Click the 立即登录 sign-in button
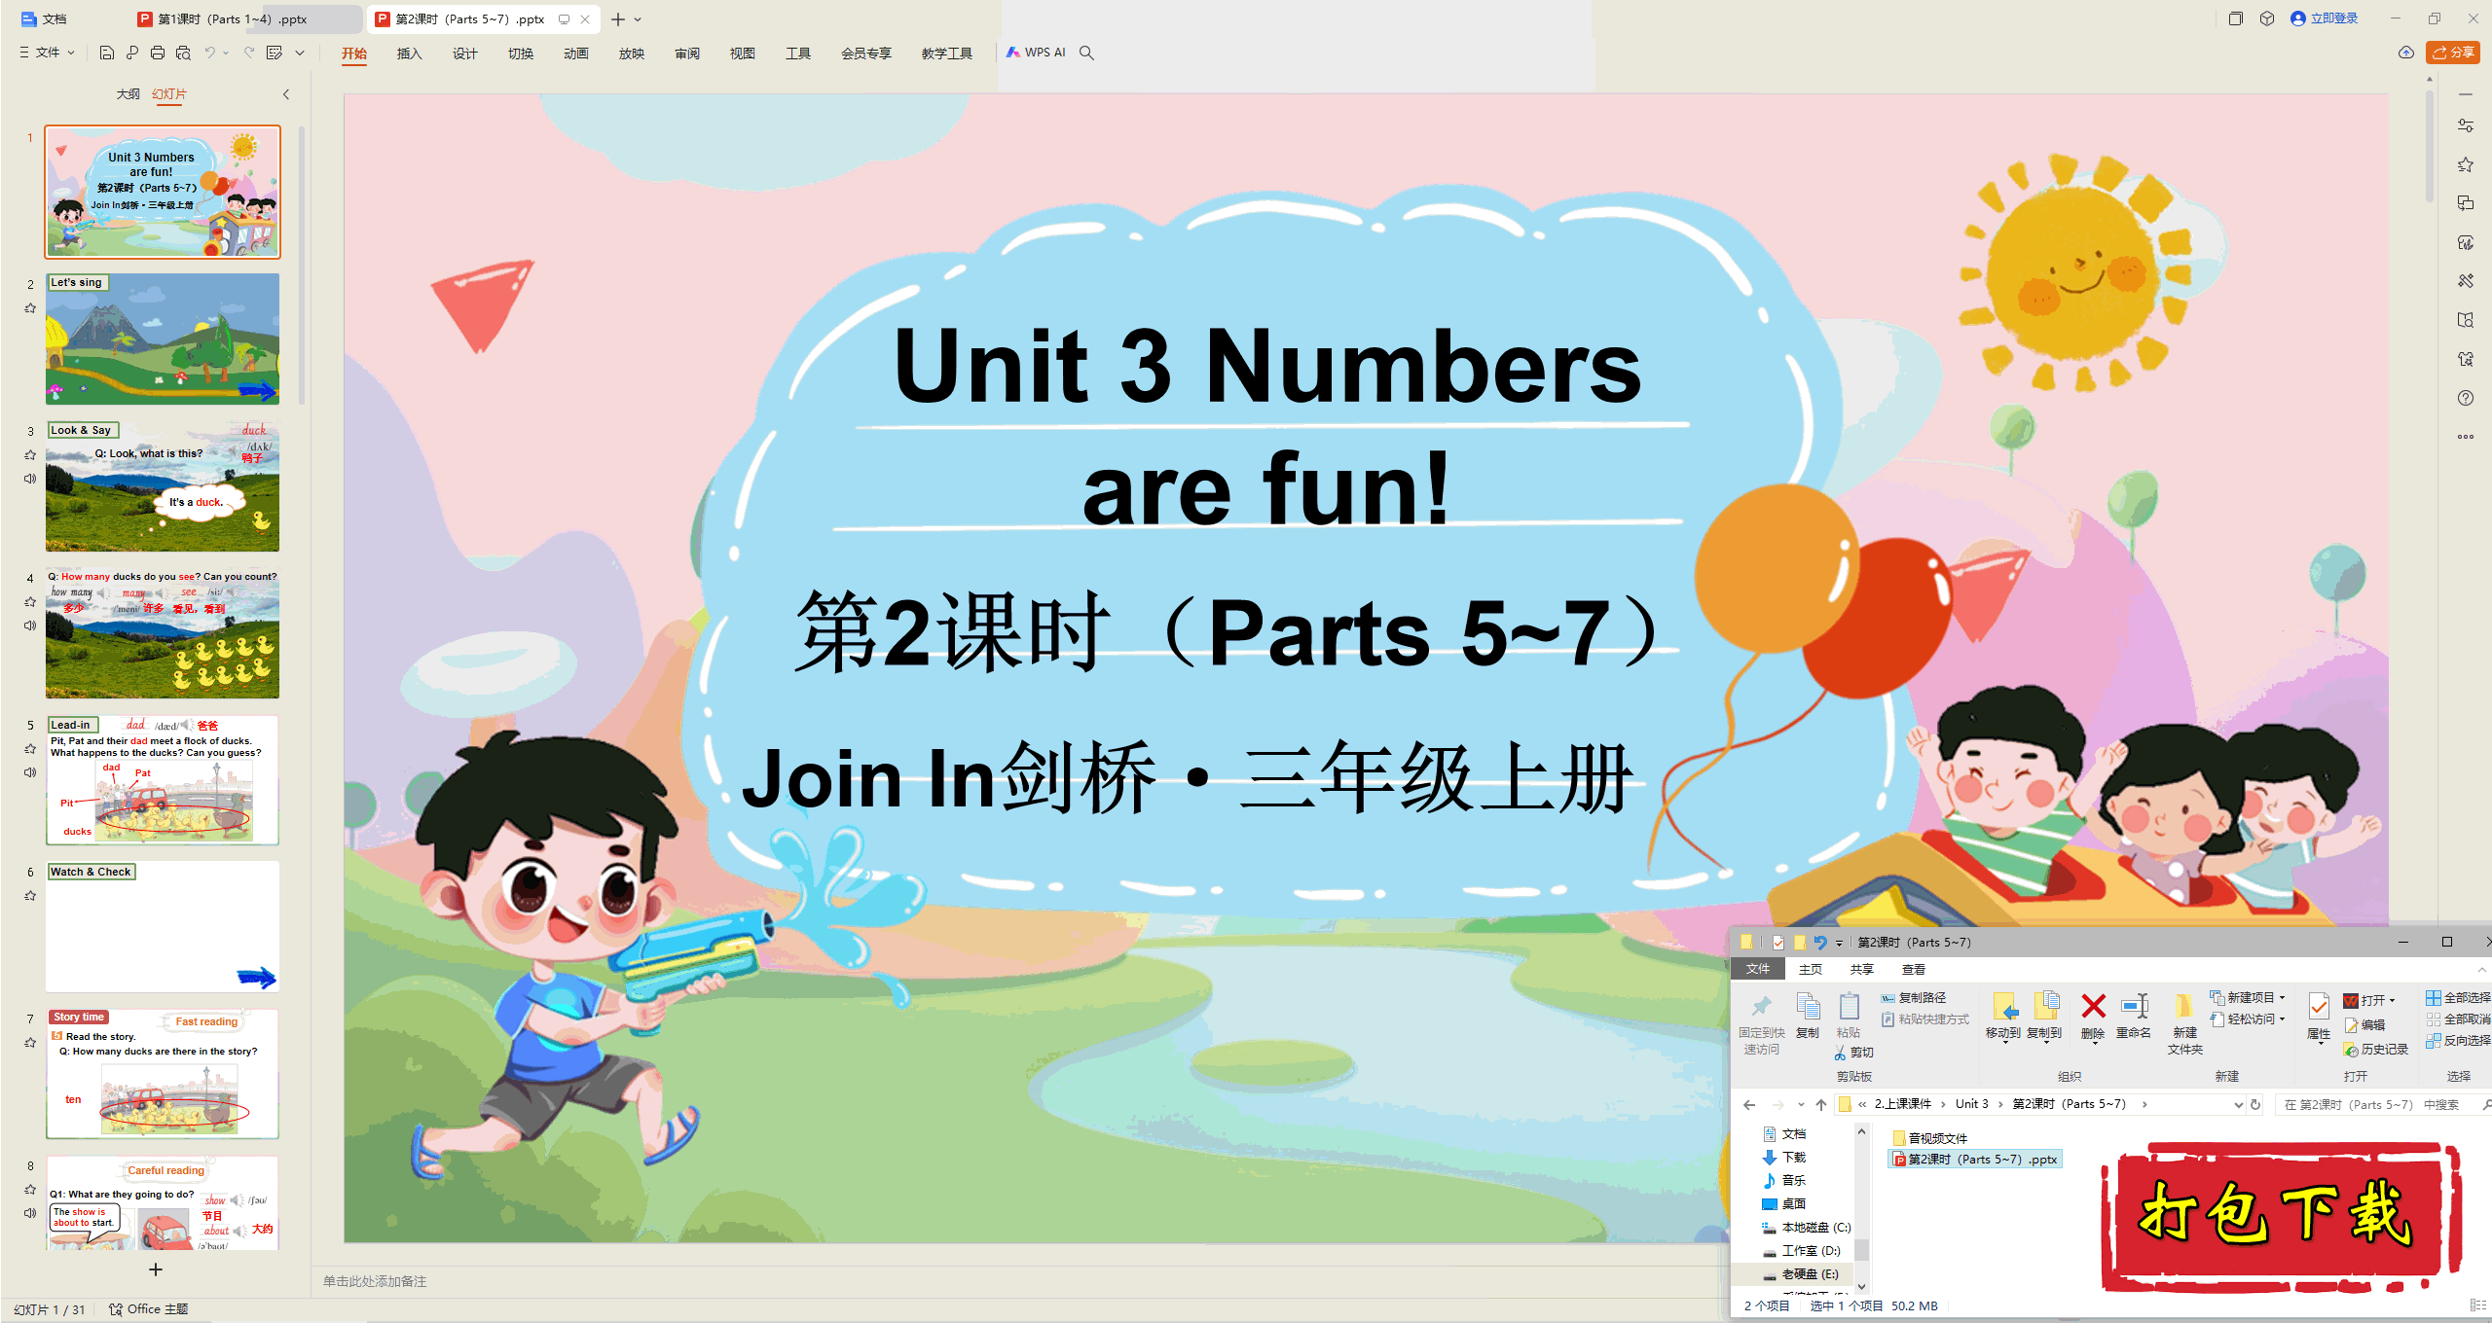This screenshot has width=2492, height=1323. (2325, 18)
